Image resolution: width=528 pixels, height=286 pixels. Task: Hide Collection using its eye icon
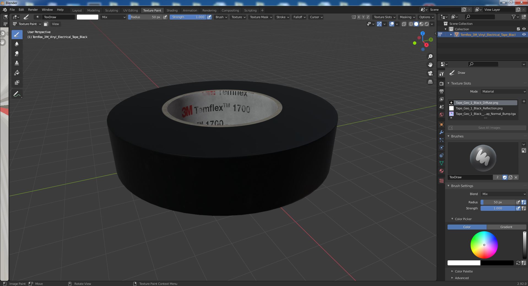point(524,29)
